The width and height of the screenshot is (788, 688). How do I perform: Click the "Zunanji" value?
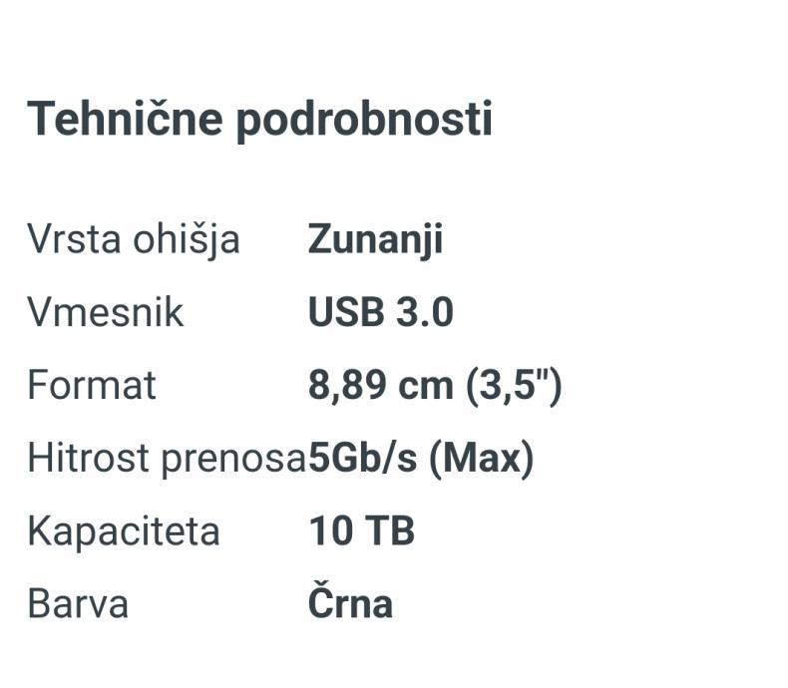point(375,240)
